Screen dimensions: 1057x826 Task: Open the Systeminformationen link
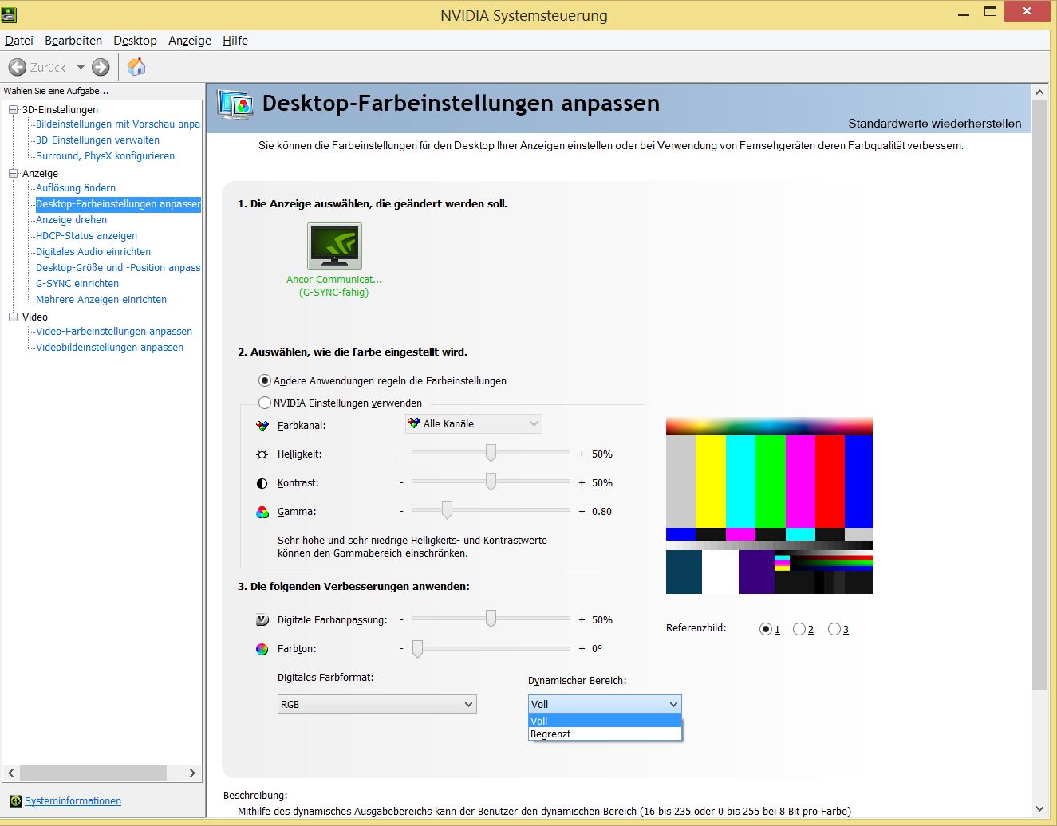pos(73,801)
